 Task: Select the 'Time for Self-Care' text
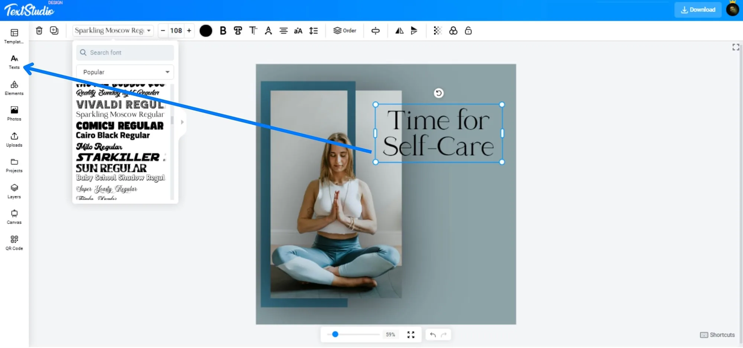point(439,133)
